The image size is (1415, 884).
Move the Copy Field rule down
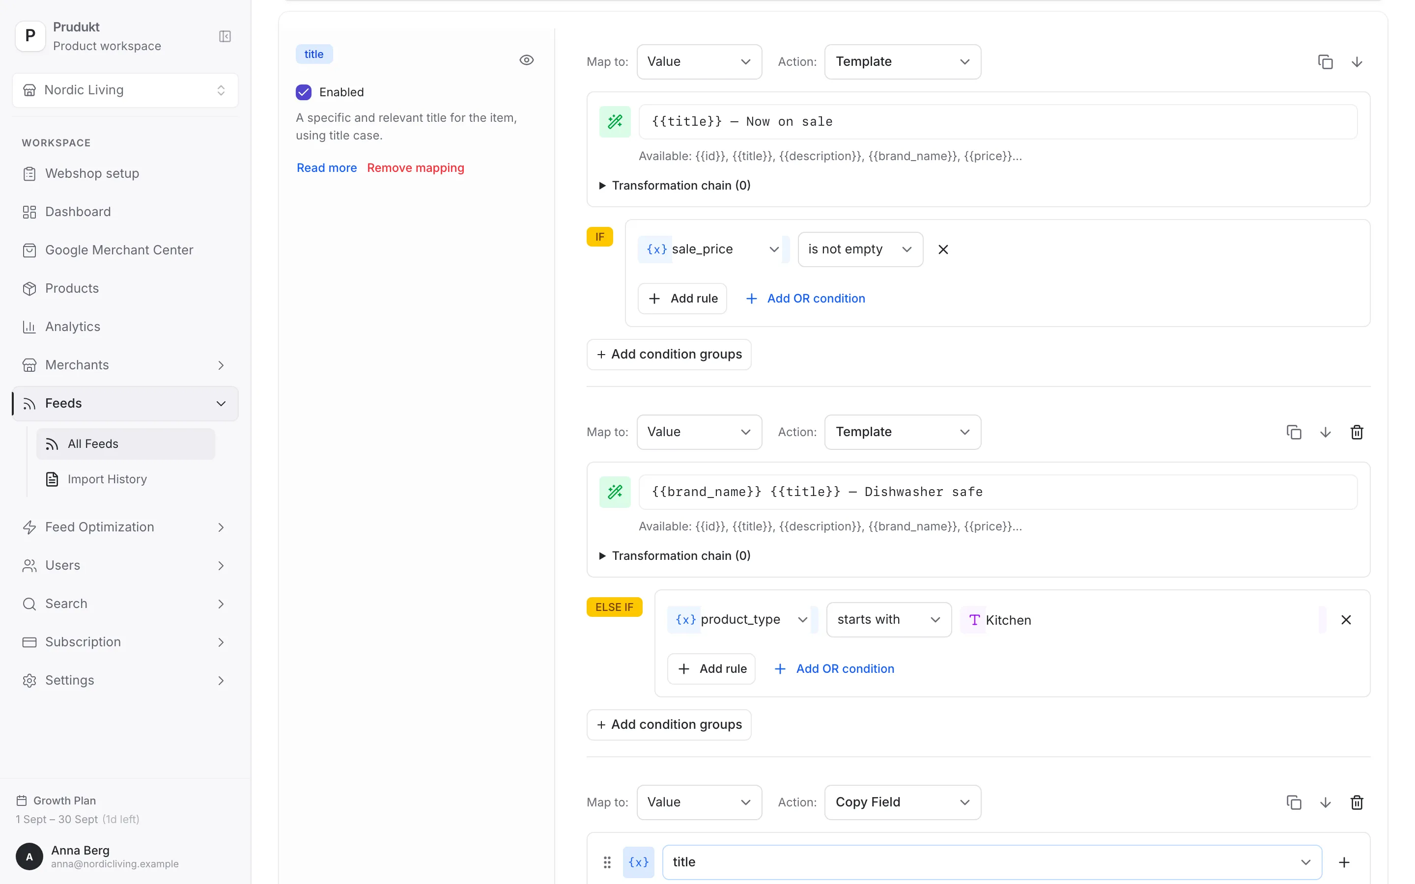click(1325, 802)
